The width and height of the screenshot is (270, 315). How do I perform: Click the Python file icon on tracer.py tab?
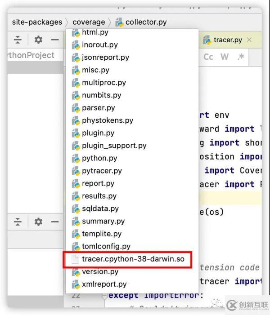[x=207, y=40]
